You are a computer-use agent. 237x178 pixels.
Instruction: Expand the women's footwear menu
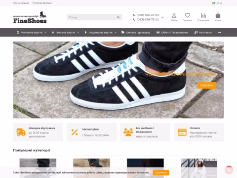pyautogui.click(x=65, y=33)
